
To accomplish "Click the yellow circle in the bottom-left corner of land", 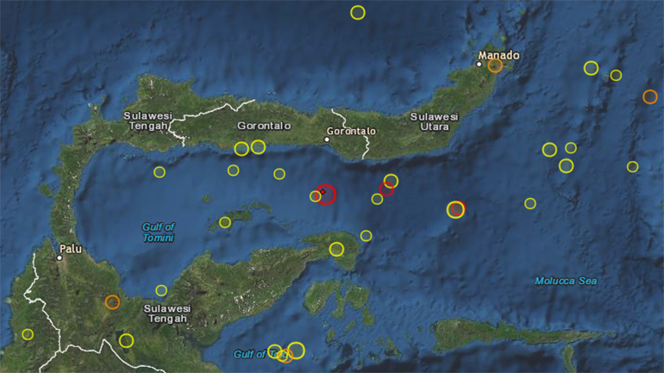I will [x=28, y=334].
